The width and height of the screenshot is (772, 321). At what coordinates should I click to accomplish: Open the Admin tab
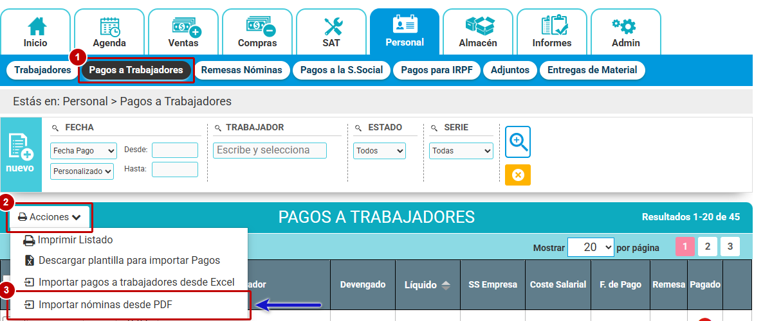pos(626,31)
